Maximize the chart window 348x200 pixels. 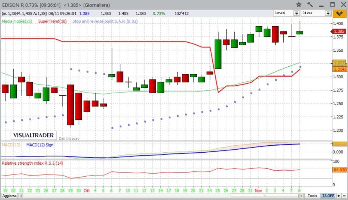tap(332, 4)
